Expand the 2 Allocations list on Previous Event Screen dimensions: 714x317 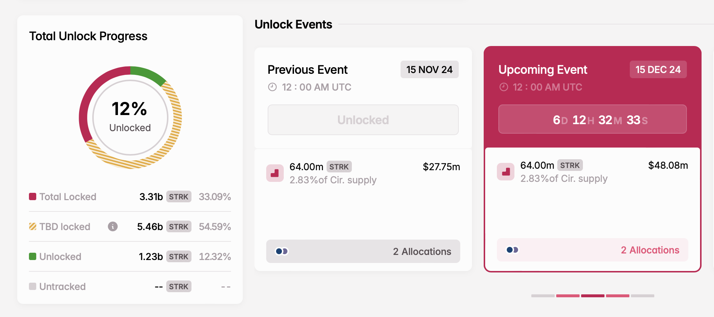click(x=421, y=251)
